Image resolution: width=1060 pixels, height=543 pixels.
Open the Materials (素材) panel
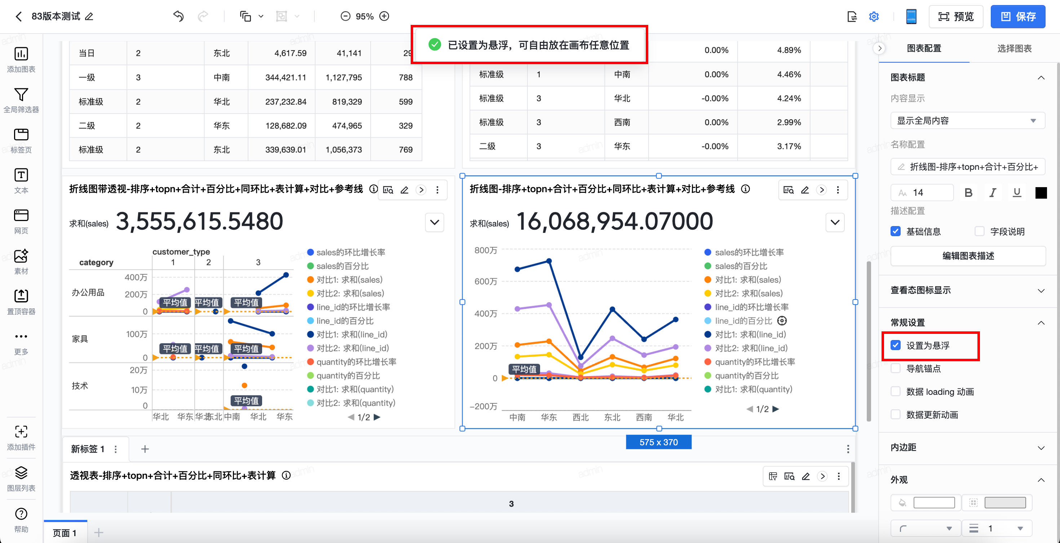point(21,261)
